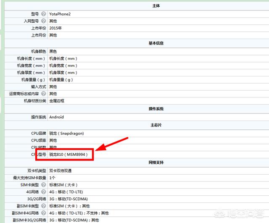The height and width of the screenshot is (223, 269).
Task: Select the Android operating system value
Action: pyautogui.click(x=56, y=117)
